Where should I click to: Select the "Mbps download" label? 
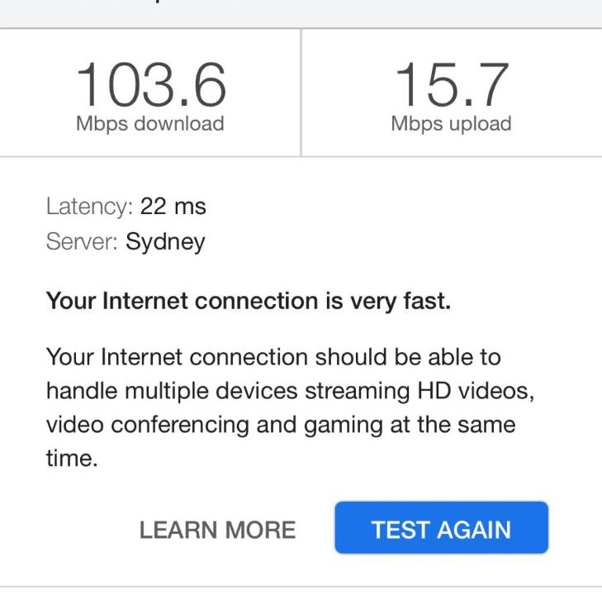[150, 124]
